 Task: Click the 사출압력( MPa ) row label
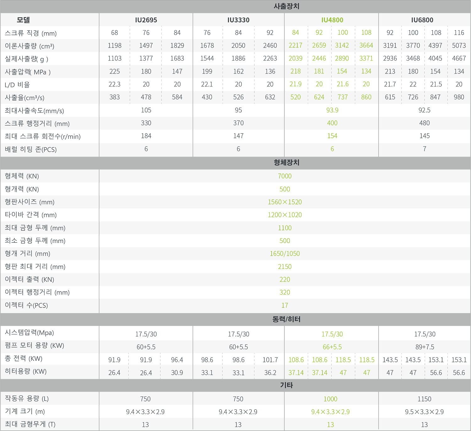pos(28,72)
